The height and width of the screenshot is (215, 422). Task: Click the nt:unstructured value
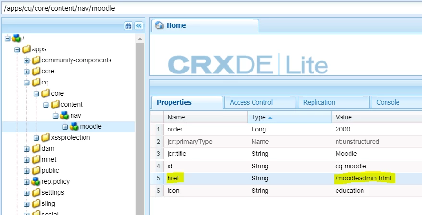tap(357, 142)
